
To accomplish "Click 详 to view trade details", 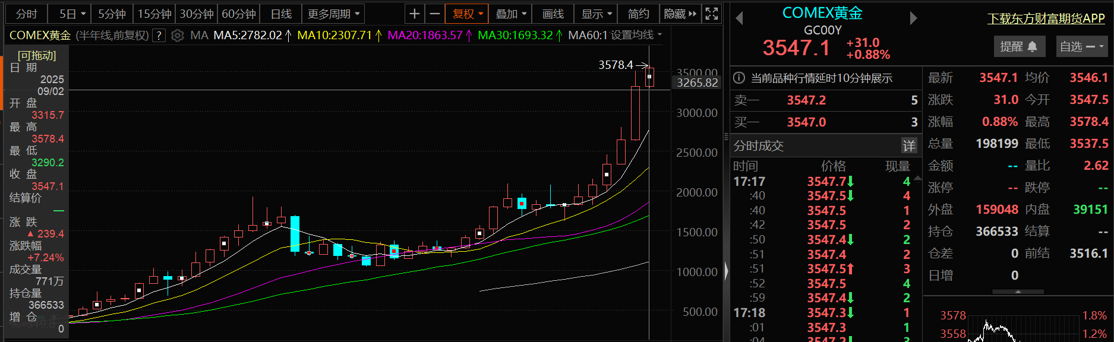I will [909, 146].
